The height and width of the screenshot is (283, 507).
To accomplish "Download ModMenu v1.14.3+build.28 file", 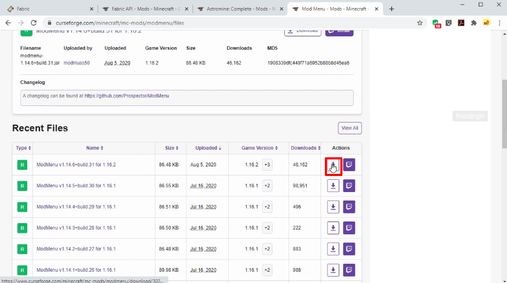I will pyautogui.click(x=333, y=228).
